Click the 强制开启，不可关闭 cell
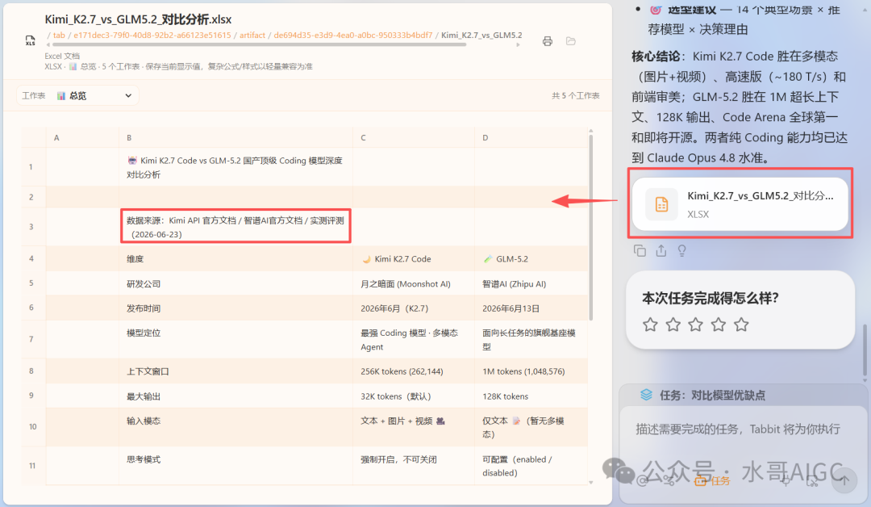 pyautogui.click(x=413, y=466)
